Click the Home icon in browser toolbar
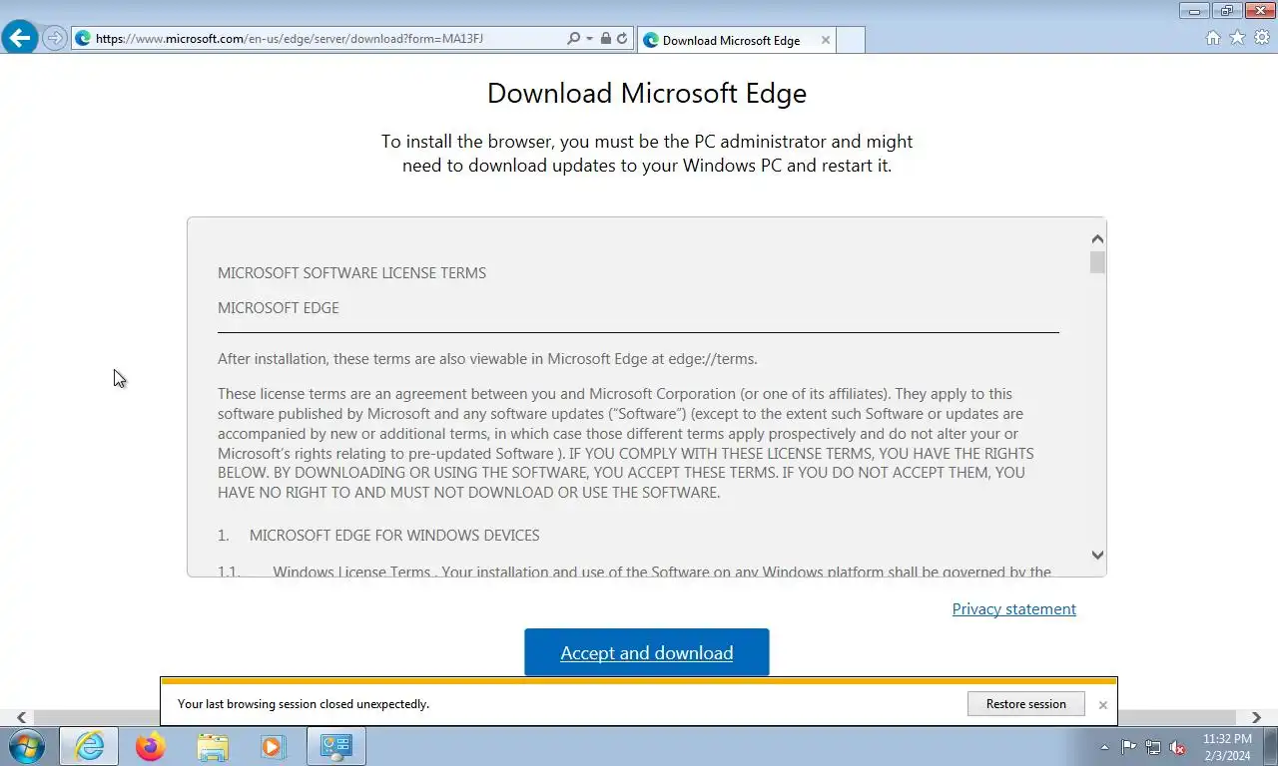The height and width of the screenshot is (766, 1278). pyautogui.click(x=1213, y=38)
